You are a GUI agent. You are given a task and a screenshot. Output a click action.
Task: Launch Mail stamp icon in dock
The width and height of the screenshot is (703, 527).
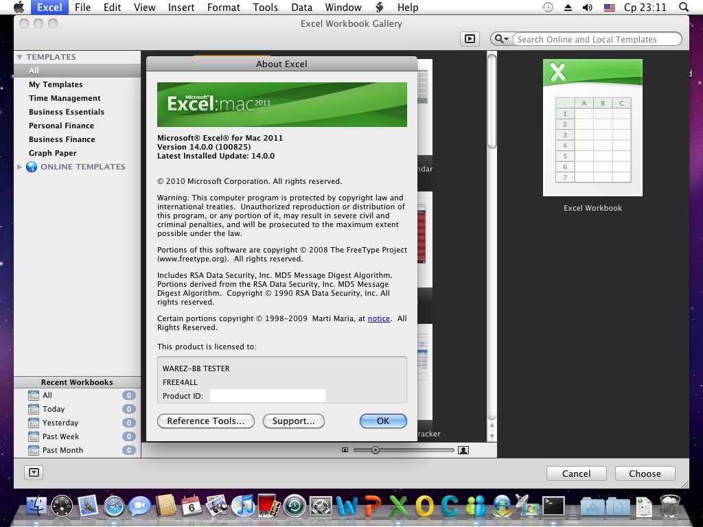coord(88,506)
